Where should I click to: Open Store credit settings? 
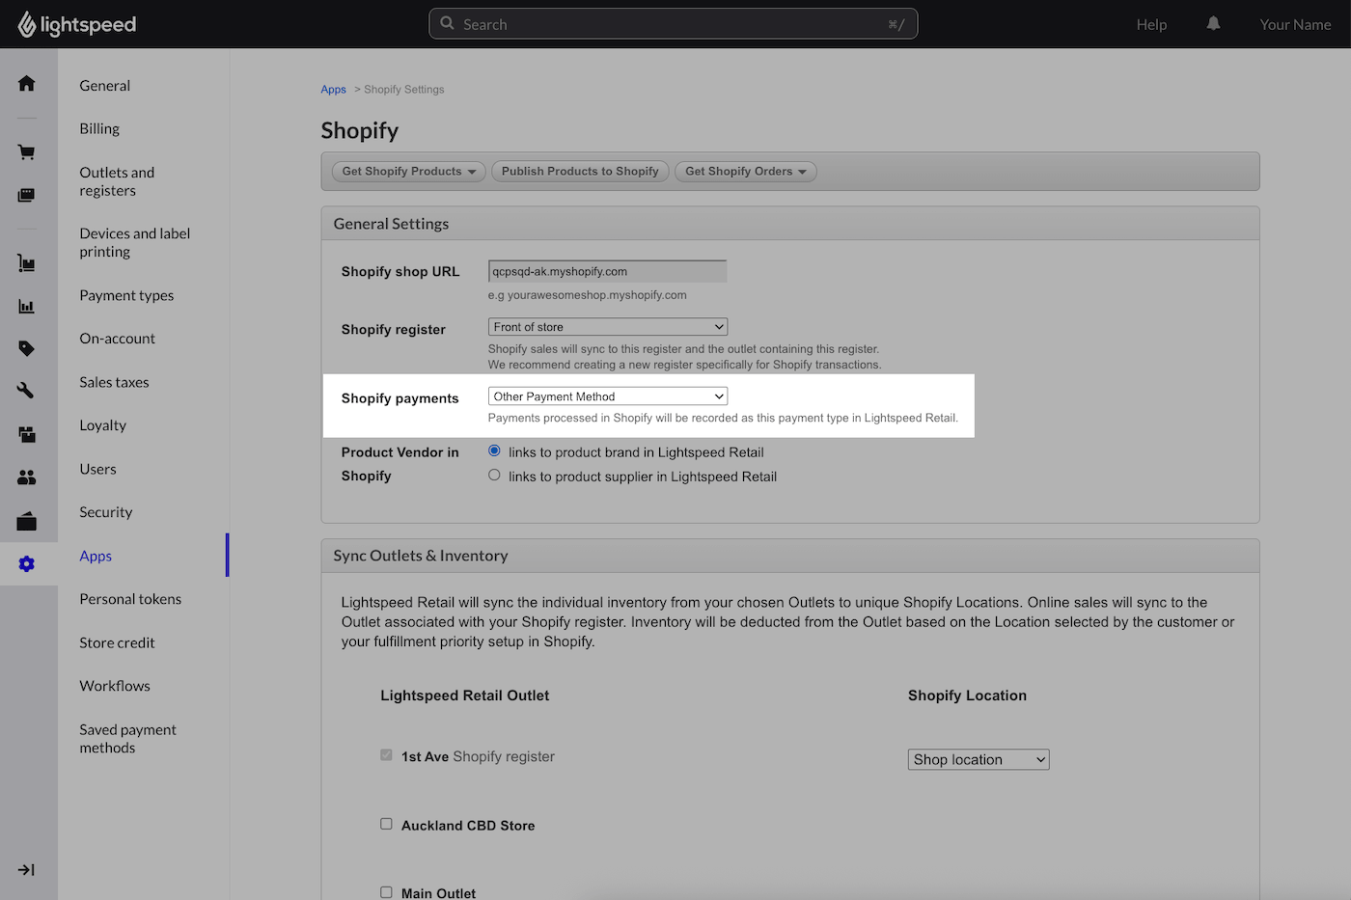(117, 643)
